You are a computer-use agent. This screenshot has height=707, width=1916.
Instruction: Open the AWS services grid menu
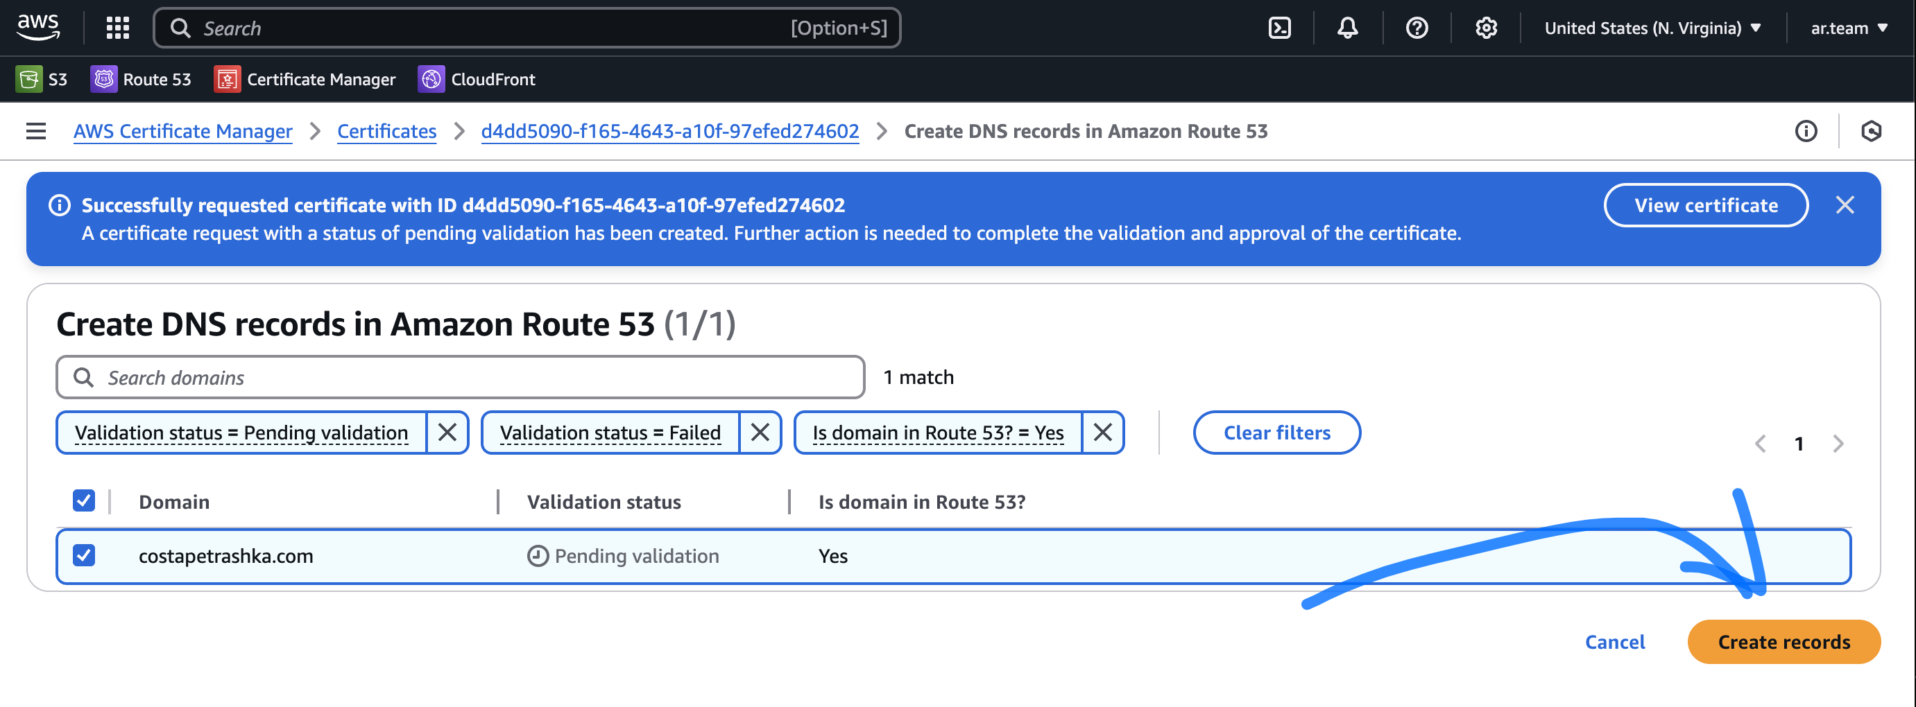(x=117, y=28)
